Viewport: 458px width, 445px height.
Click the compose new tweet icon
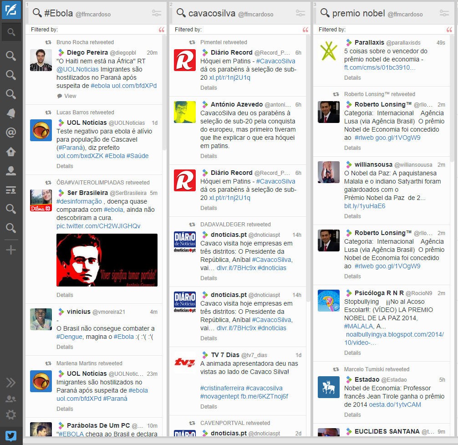coord(11,10)
